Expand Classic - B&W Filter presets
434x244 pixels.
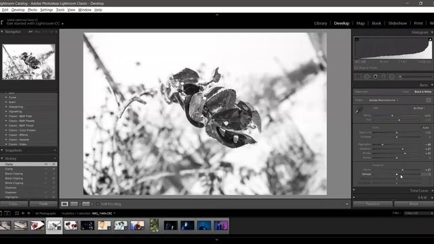[x=6, y=116]
